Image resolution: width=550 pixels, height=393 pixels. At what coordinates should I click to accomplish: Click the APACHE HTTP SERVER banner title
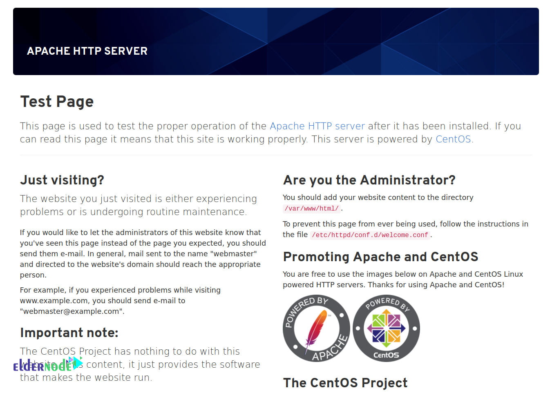point(87,51)
